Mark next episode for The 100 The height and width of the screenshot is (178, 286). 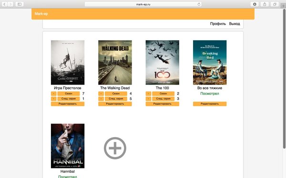pos(163,99)
